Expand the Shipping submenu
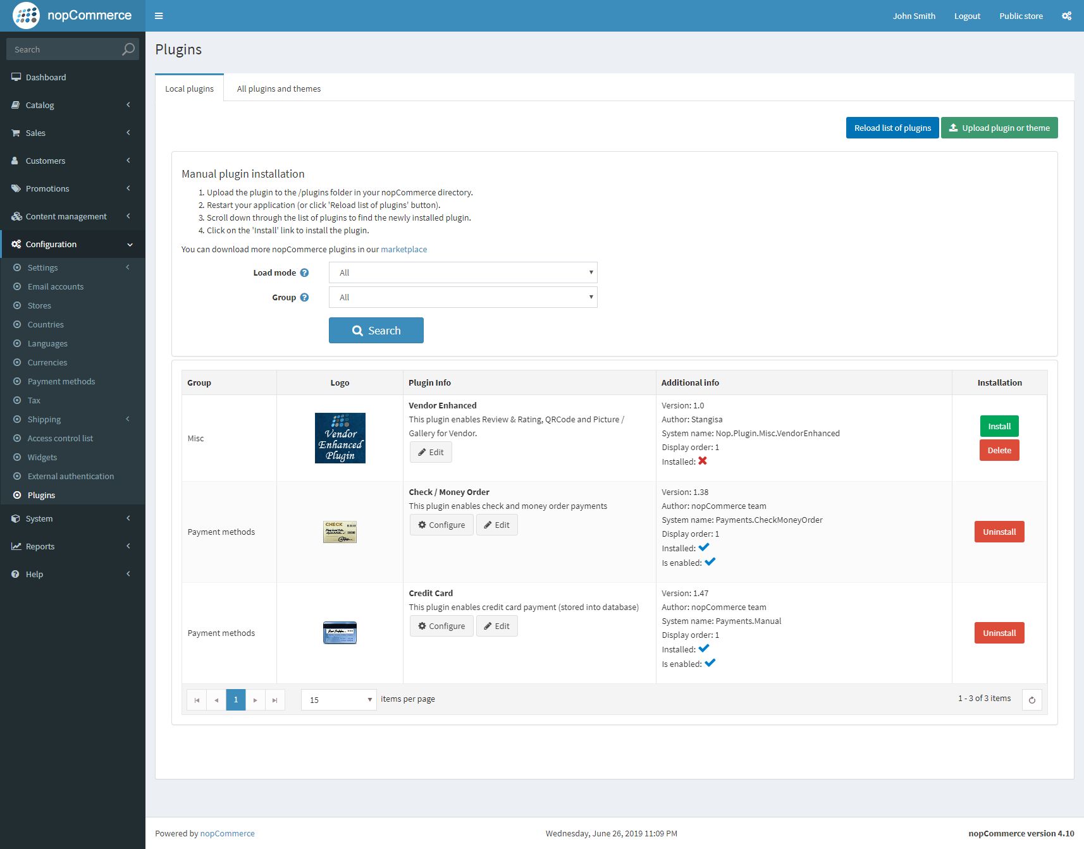This screenshot has width=1084, height=849. (x=73, y=419)
